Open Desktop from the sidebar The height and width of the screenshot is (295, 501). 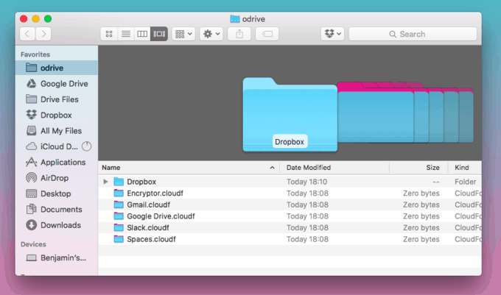tap(57, 193)
